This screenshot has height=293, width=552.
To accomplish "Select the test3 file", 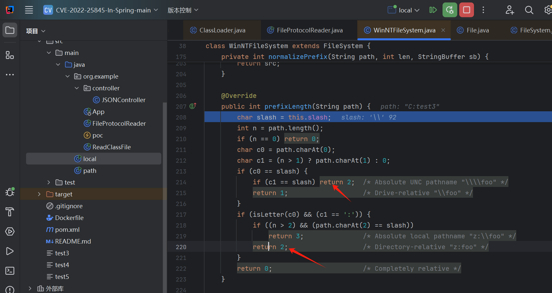I will point(58,253).
